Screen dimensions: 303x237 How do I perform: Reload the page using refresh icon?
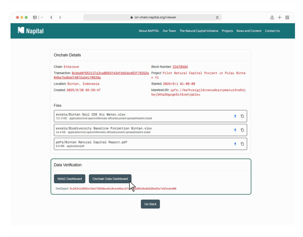[217, 17]
